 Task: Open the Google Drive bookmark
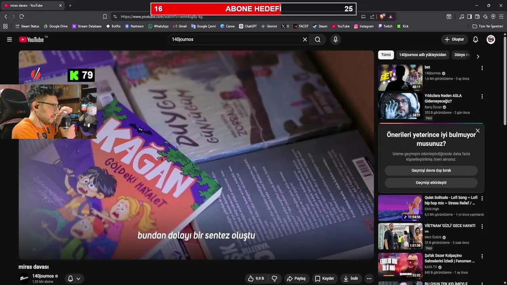(x=55, y=26)
